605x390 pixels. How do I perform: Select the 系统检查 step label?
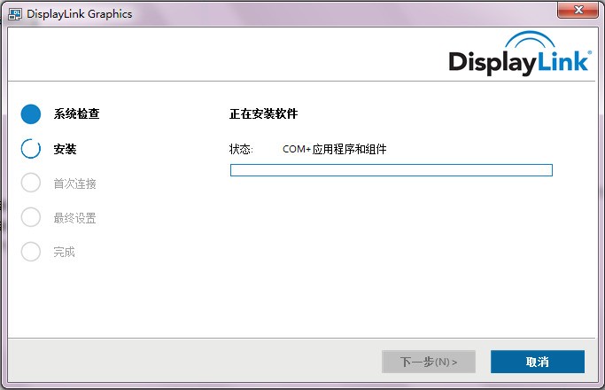click(x=76, y=114)
